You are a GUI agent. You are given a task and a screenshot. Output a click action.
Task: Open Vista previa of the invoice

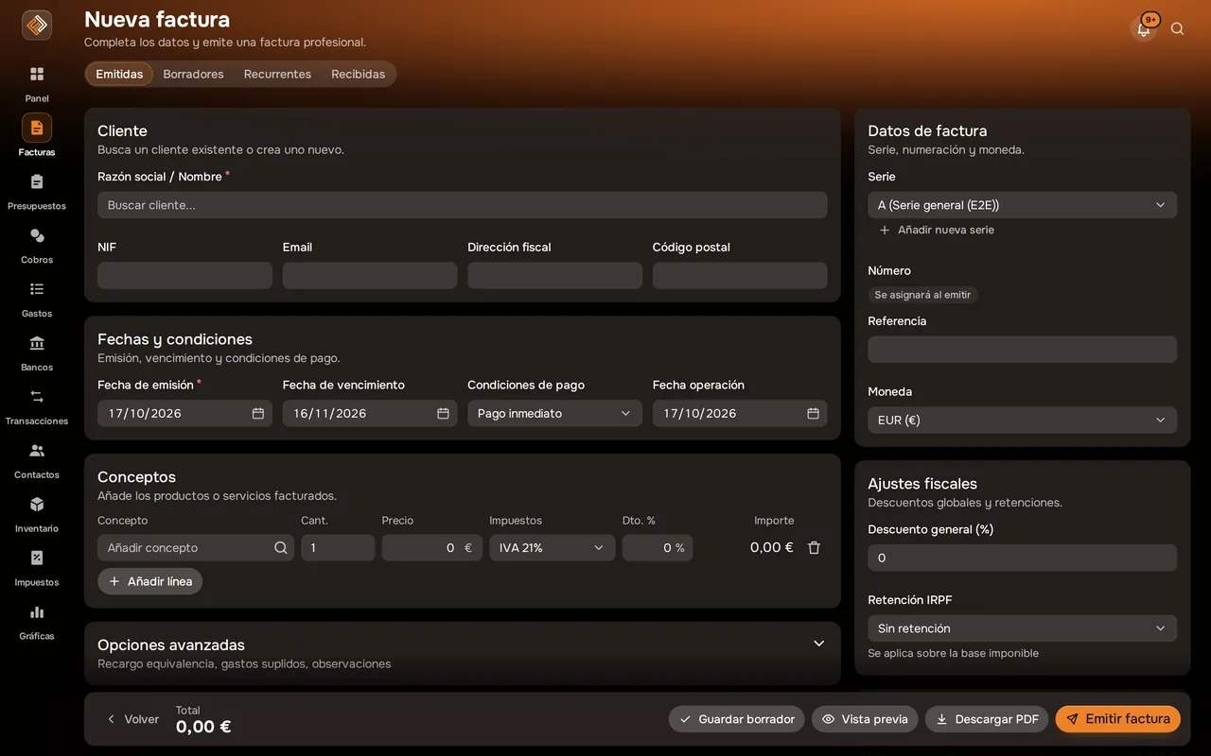pos(865,719)
